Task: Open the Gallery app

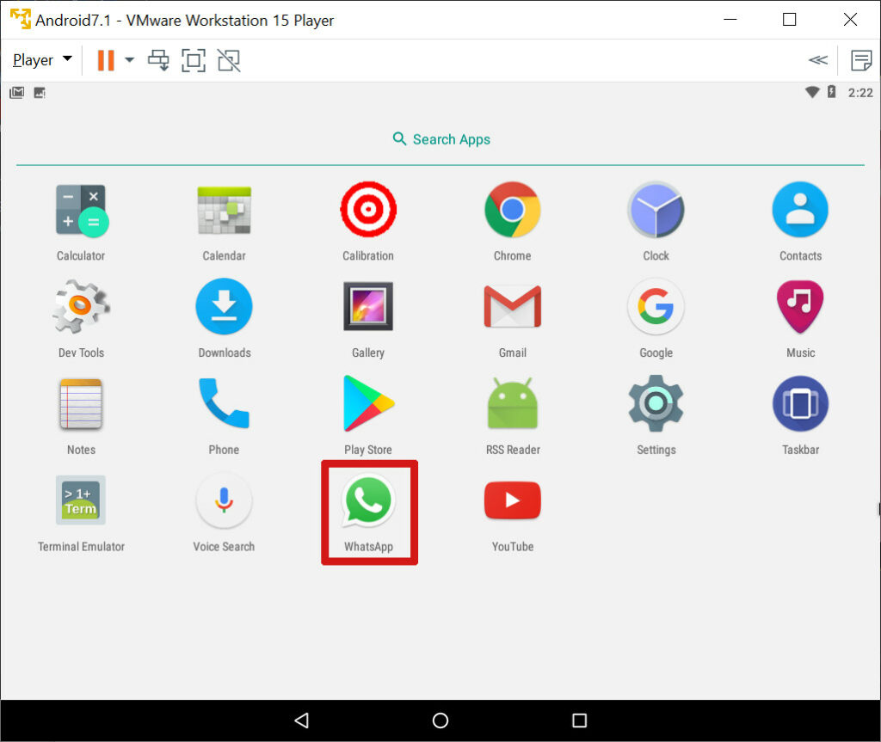Action: point(368,307)
